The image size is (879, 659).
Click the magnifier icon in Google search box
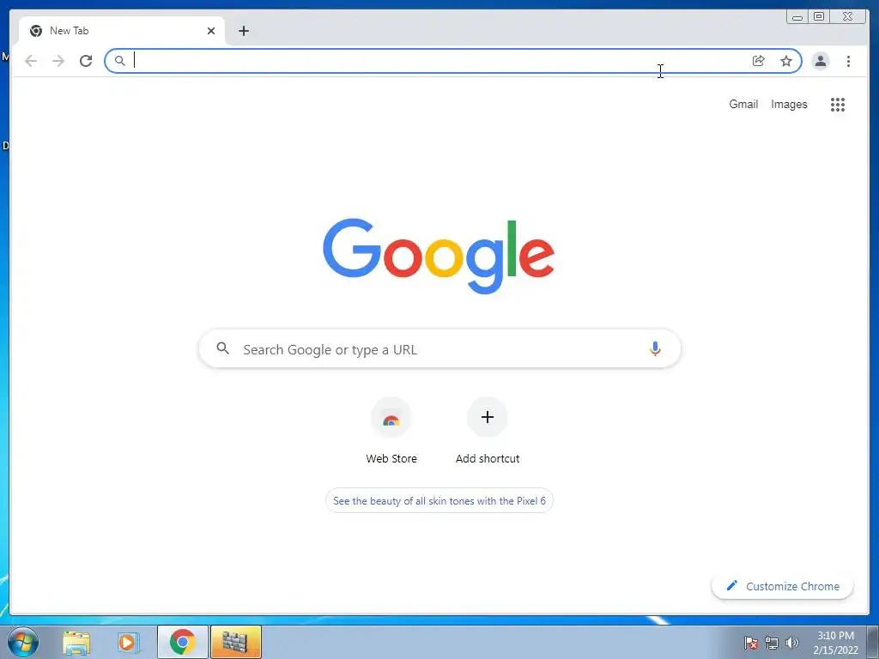[222, 348]
